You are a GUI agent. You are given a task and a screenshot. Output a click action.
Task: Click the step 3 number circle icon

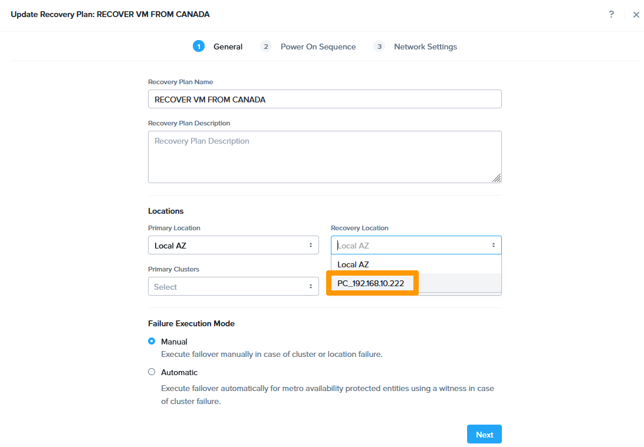point(380,47)
